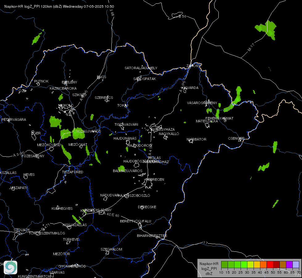Click the TISZAUJVAROS city label

[88, 131]
